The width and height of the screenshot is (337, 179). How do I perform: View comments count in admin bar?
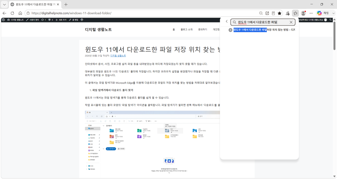[x=51, y=20]
